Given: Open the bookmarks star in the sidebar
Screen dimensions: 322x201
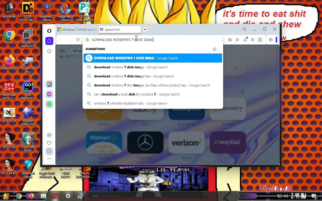Looking at the screenshot, I should point(49,51).
